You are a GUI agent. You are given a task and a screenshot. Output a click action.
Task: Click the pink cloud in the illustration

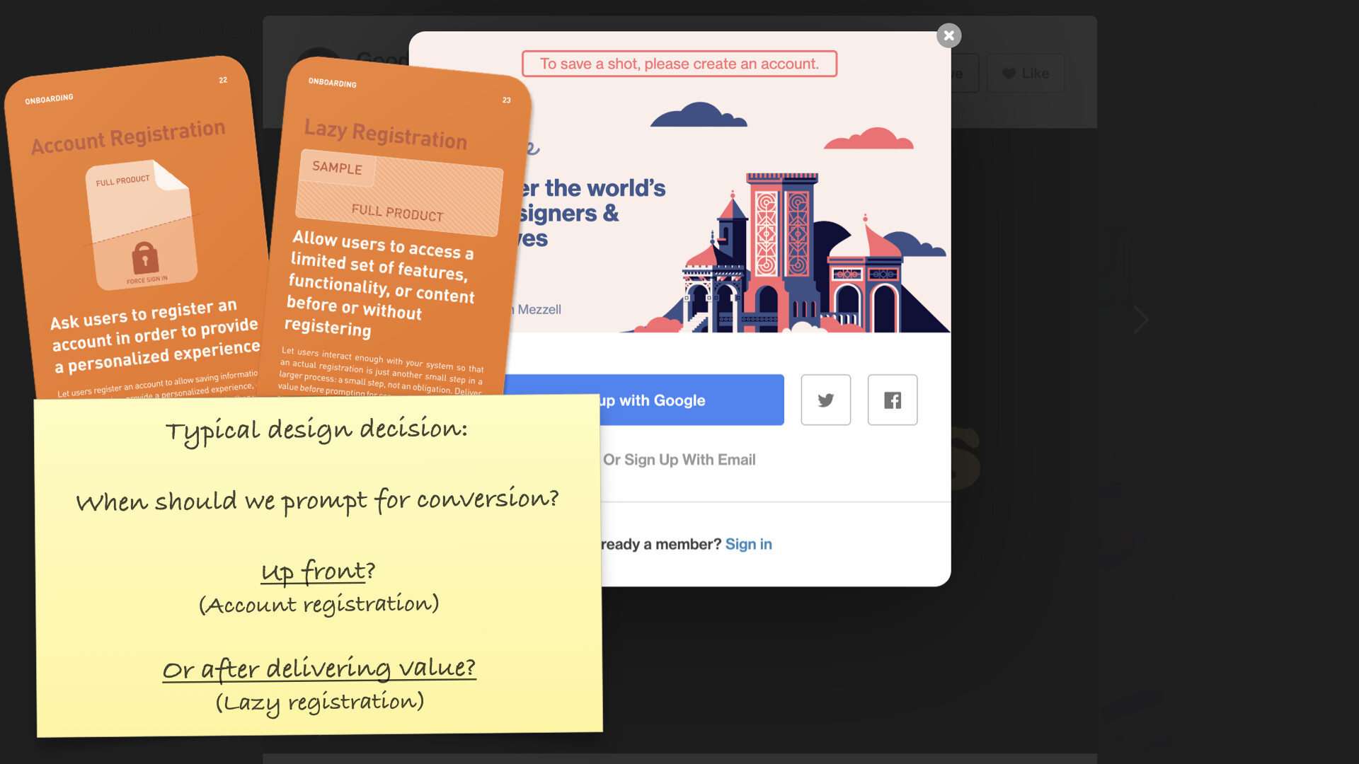tap(869, 139)
